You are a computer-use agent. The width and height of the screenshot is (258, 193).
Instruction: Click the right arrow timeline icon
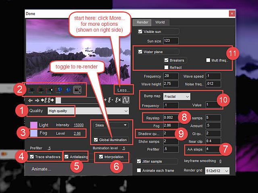[37, 100]
